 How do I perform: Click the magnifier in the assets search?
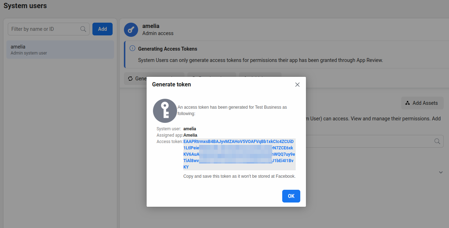[x=437, y=141]
